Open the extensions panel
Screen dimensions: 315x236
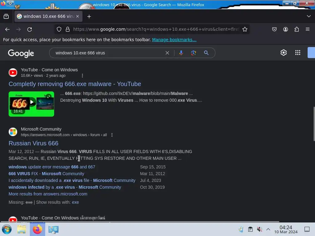point(297,29)
